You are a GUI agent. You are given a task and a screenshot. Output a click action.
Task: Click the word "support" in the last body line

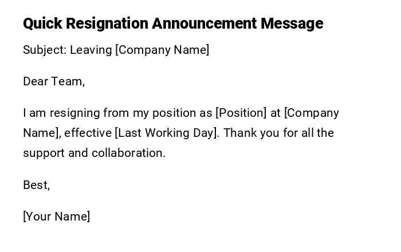(44, 153)
